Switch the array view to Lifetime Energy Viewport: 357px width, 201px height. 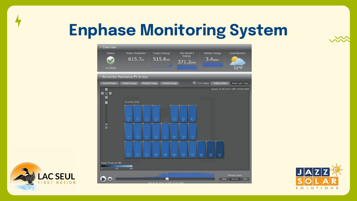pos(169,83)
